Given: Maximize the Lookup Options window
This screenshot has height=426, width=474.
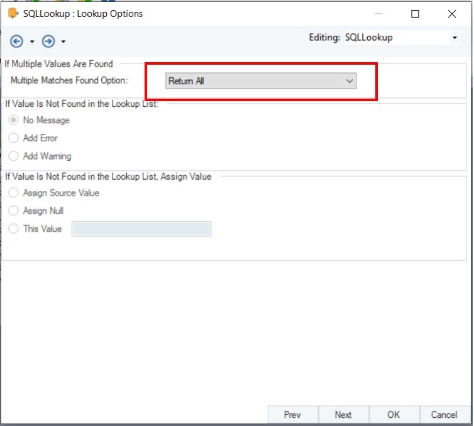Looking at the screenshot, I should tap(416, 13).
